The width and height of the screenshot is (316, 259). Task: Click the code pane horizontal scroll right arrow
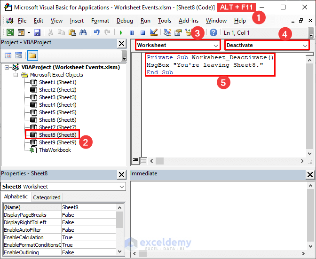302,161
